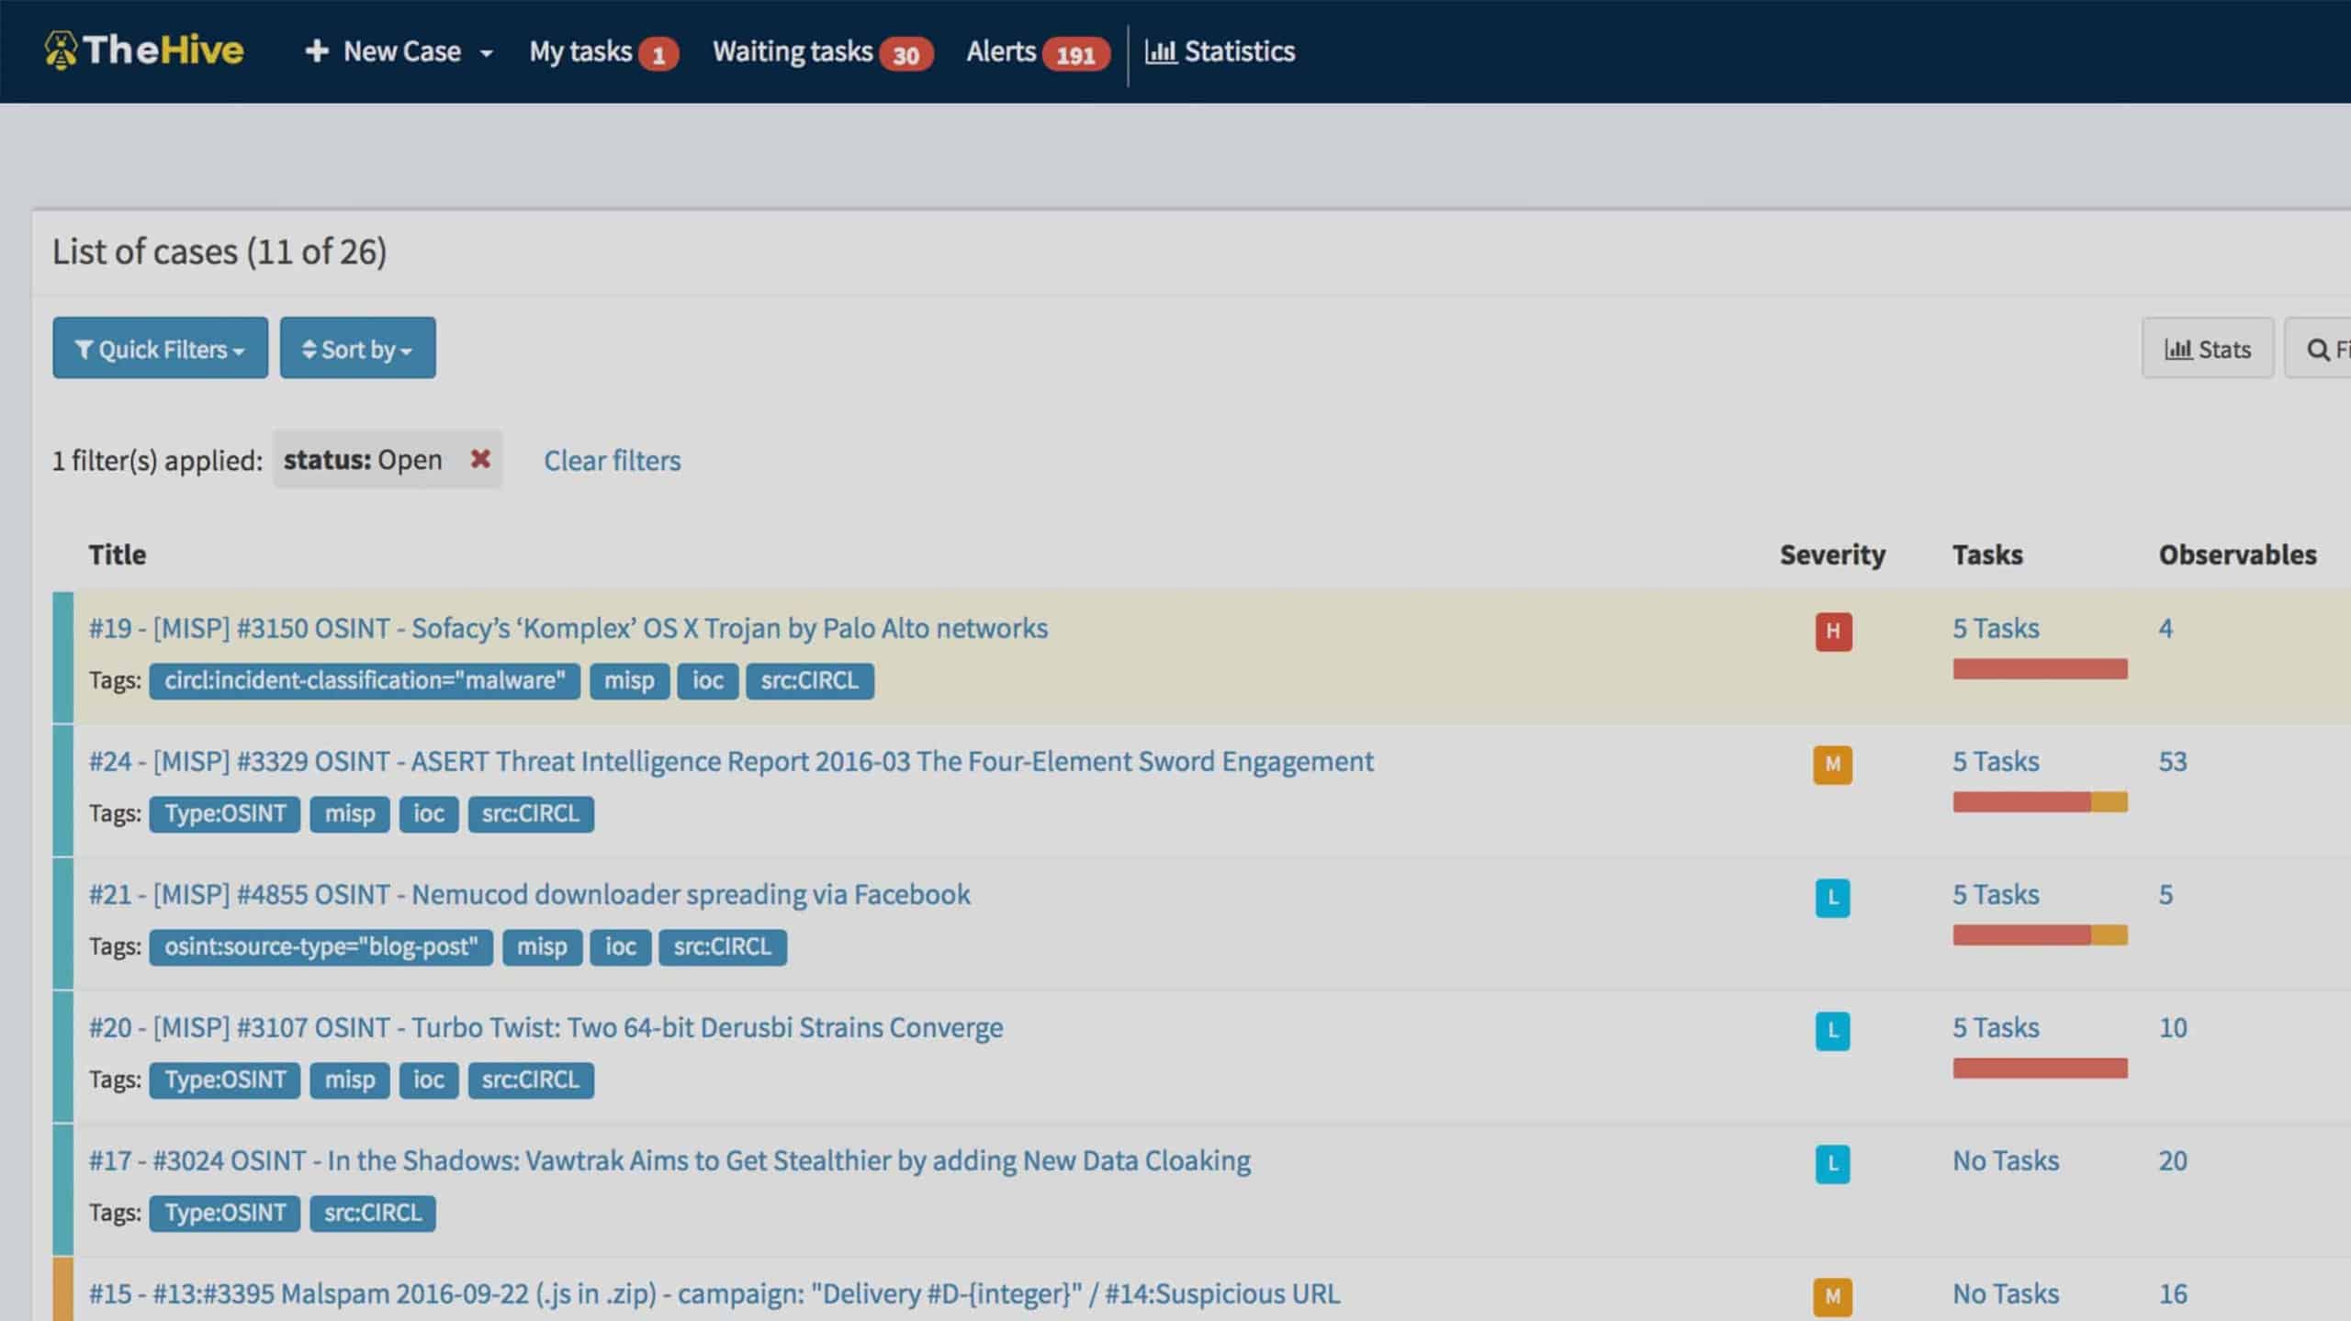Expand Sort by dropdown
This screenshot has width=2351, height=1321.
[357, 347]
